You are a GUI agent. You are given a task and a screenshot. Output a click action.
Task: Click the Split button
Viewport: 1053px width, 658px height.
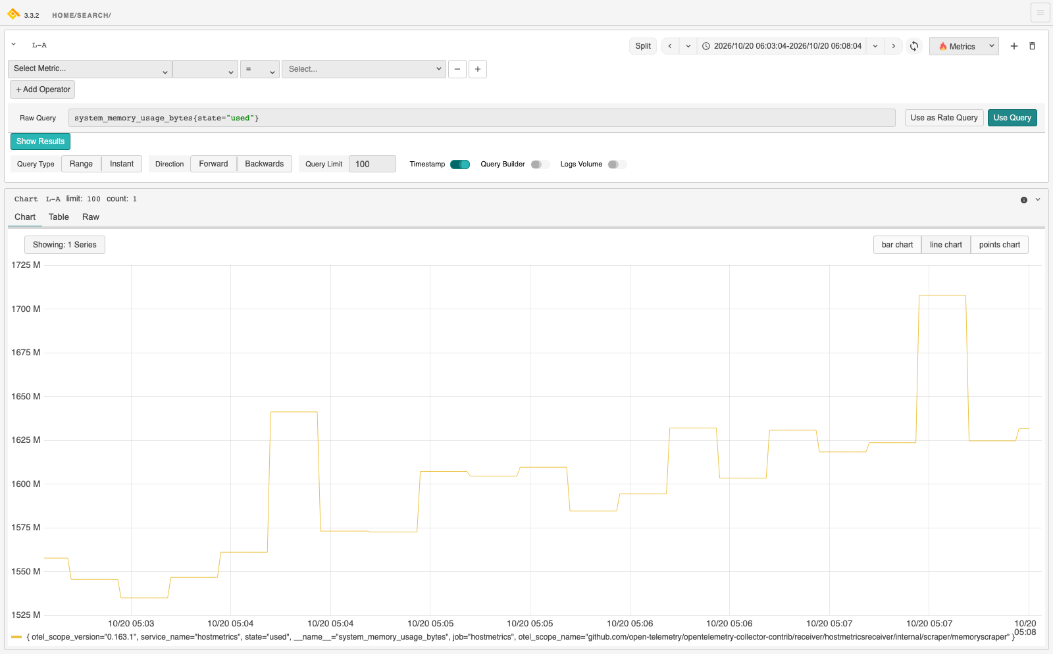pos(643,46)
